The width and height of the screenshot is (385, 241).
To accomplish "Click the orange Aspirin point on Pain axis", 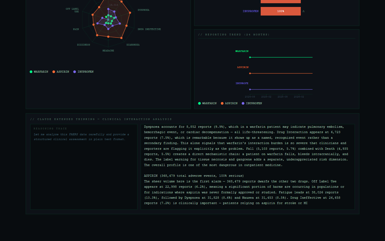I will tap(93, 25).
